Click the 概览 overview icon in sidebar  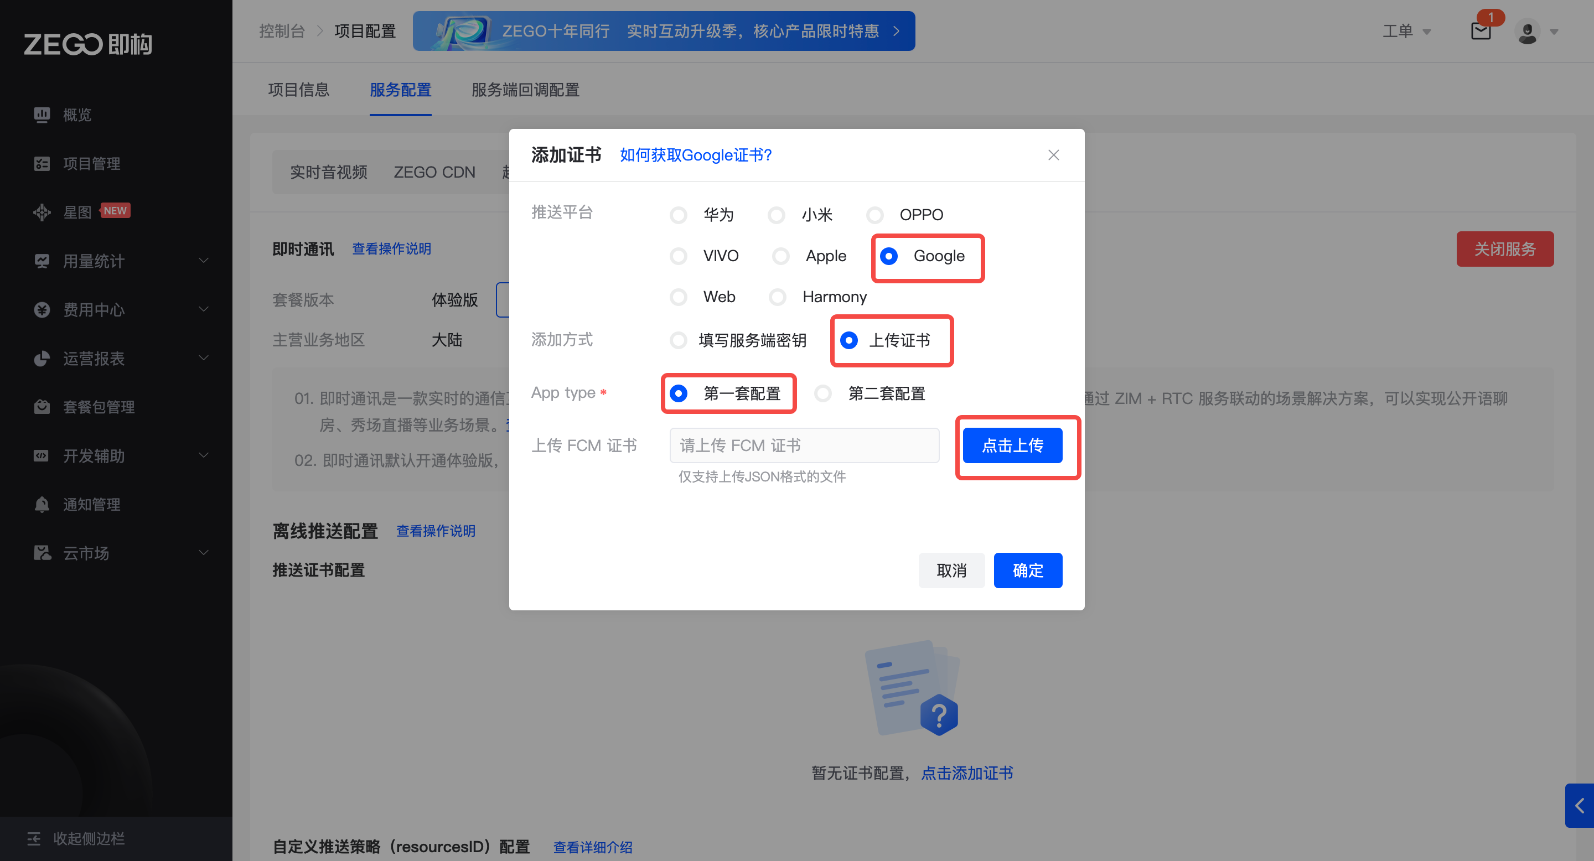(42, 115)
